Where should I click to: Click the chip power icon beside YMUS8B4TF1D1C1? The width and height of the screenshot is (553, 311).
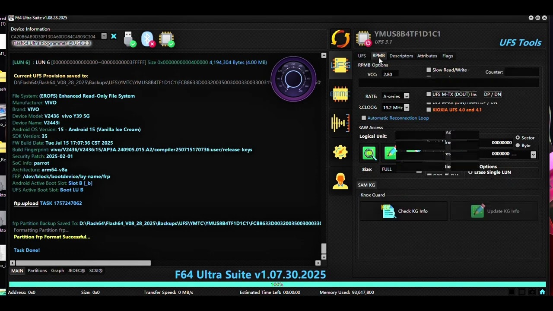click(x=364, y=38)
